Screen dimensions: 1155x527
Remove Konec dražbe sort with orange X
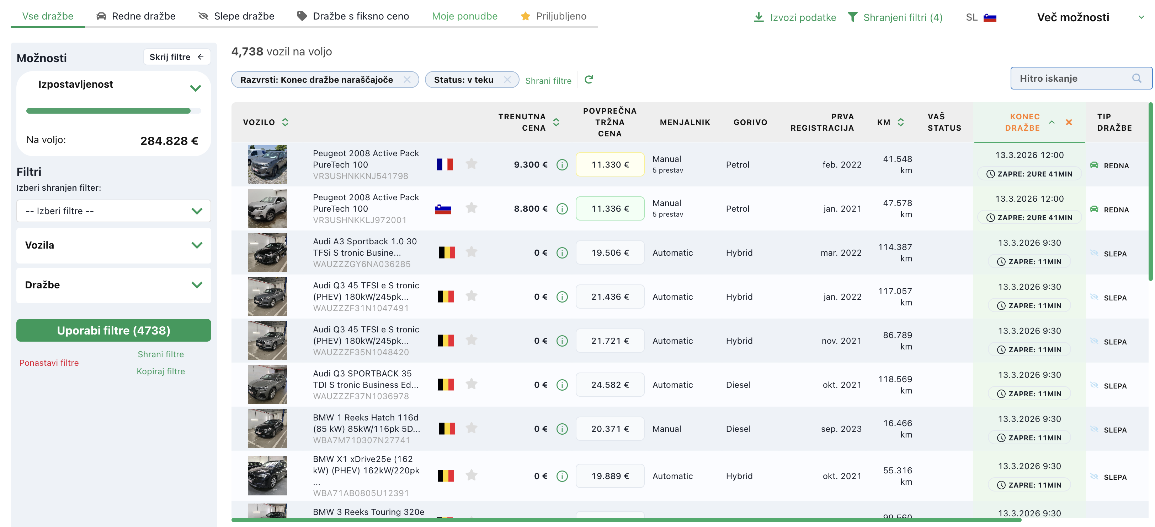(x=1069, y=122)
